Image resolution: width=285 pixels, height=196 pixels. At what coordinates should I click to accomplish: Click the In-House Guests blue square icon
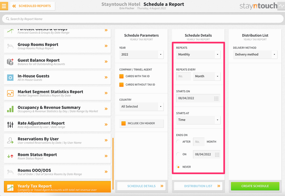tap(10, 77)
